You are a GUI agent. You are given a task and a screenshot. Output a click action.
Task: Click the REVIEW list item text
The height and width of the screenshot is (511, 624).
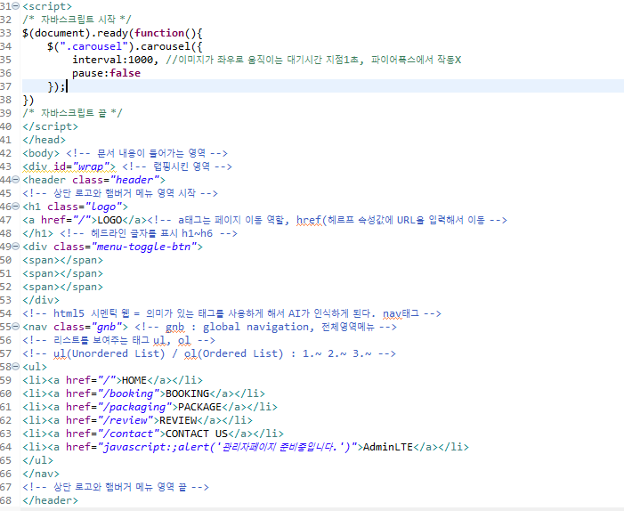pos(178,420)
